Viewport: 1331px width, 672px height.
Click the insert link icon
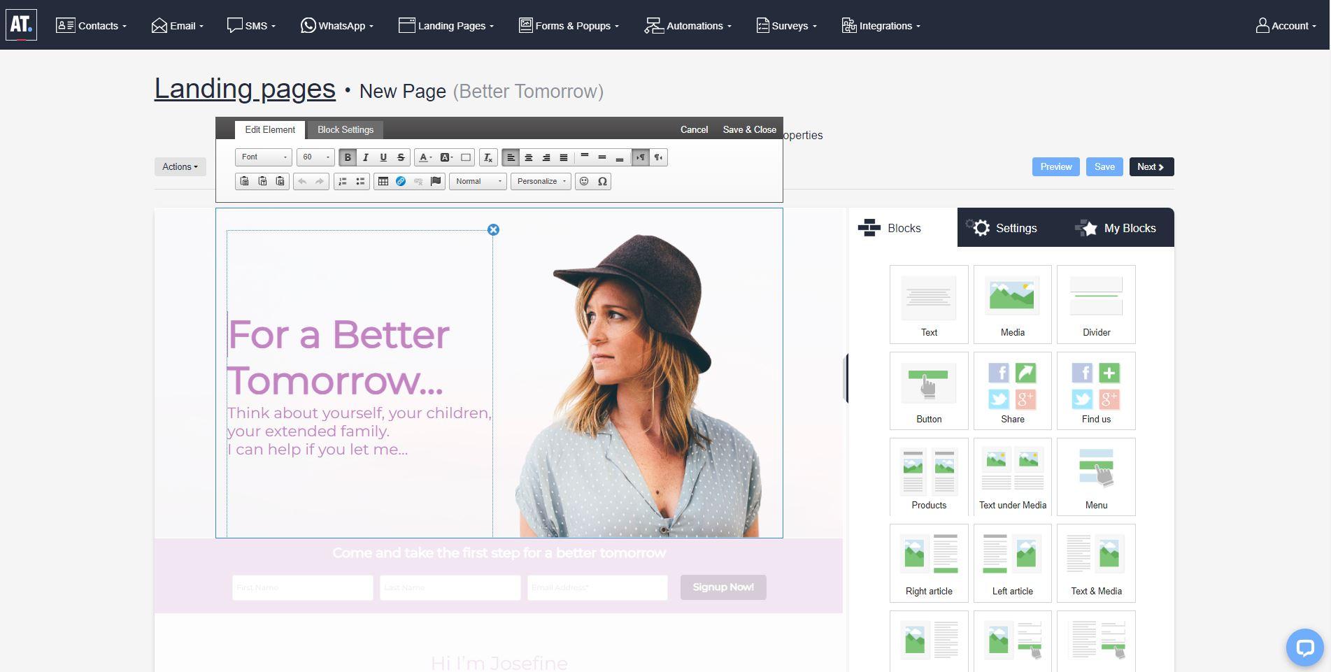pyautogui.click(x=401, y=182)
